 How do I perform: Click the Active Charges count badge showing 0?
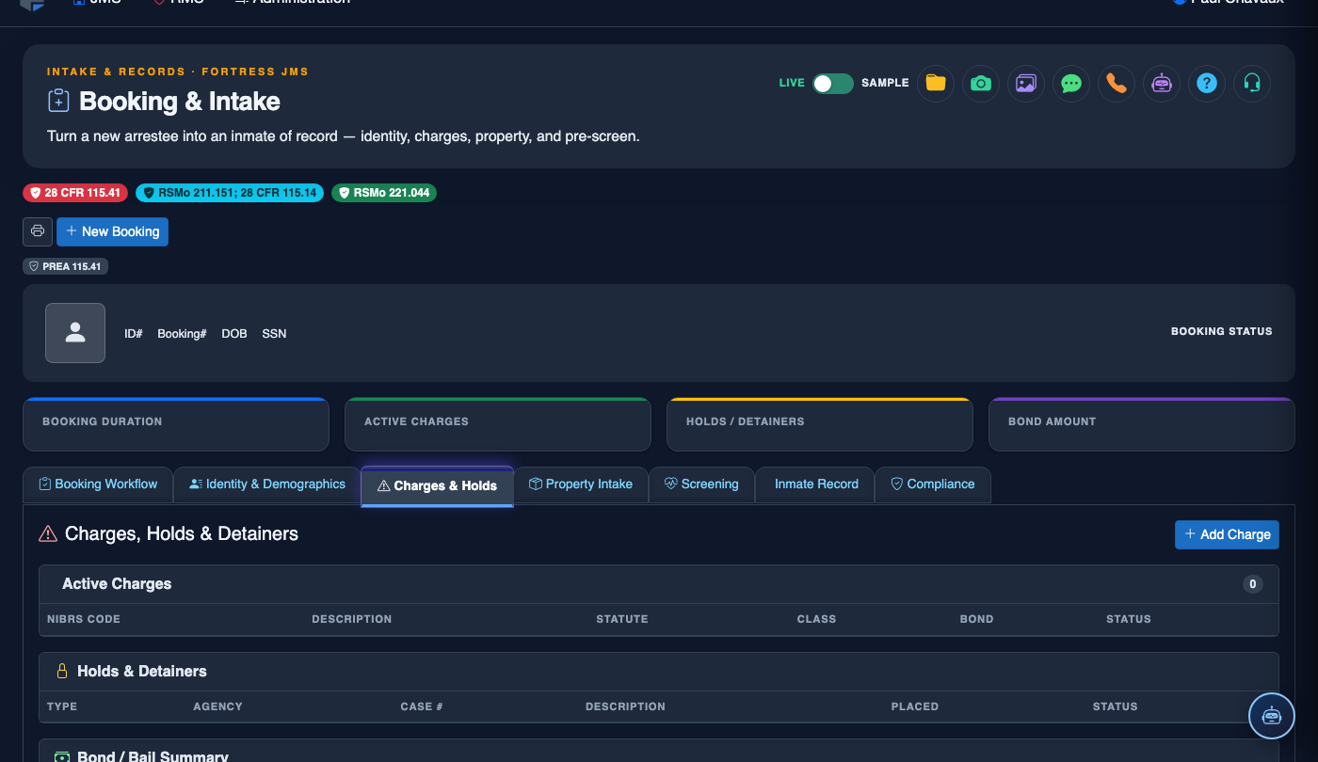1252,584
